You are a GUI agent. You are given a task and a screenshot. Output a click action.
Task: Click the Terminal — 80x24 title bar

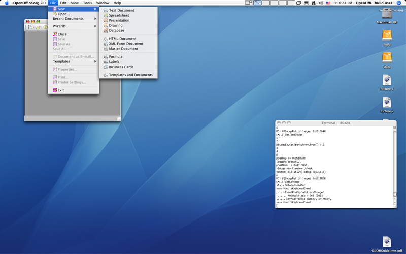[335, 123]
